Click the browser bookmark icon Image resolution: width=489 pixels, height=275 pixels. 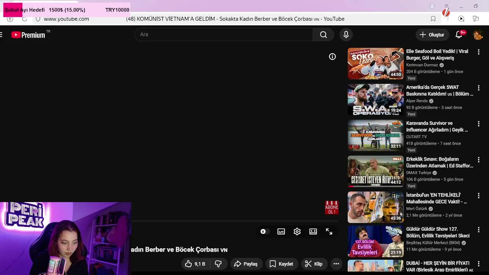433,19
